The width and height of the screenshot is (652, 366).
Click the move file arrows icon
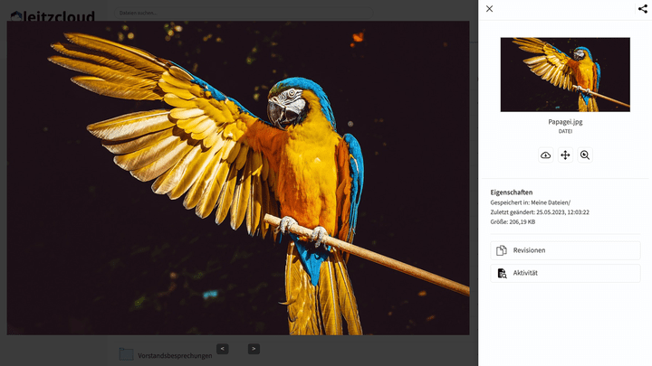pyautogui.click(x=565, y=155)
